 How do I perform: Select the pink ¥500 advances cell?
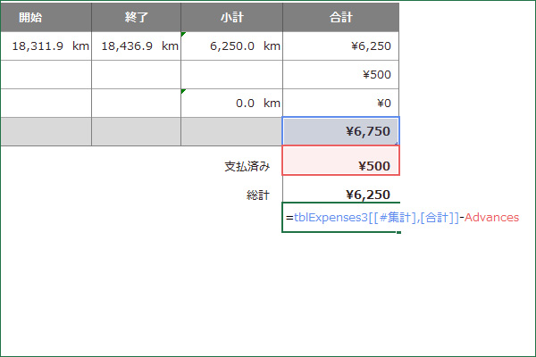[341, 161]
